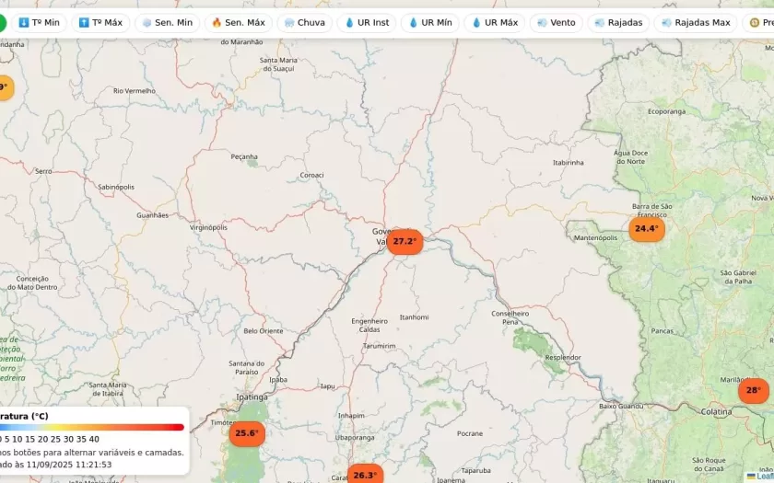Click the temperature color gradient legend bar

tap(92, 427)
